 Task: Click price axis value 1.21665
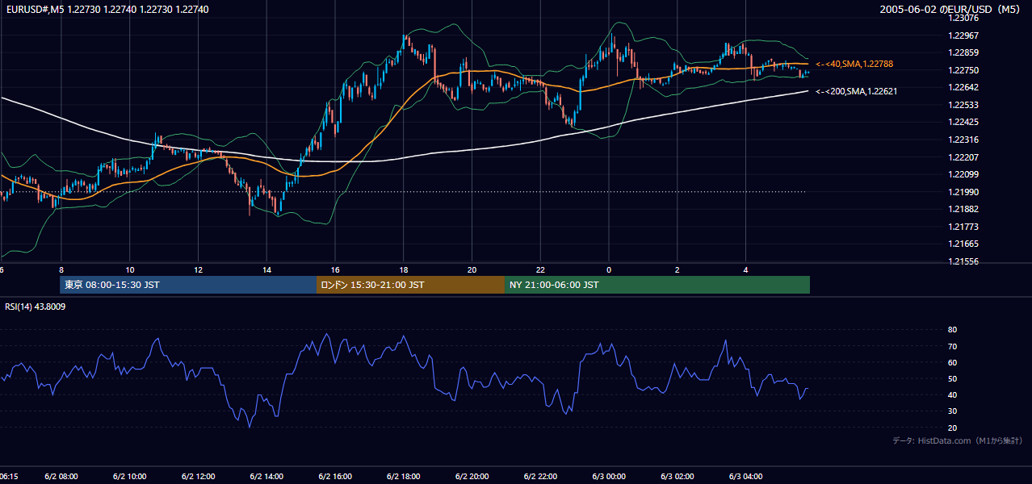pyautogui.click(x=962, y=244)
